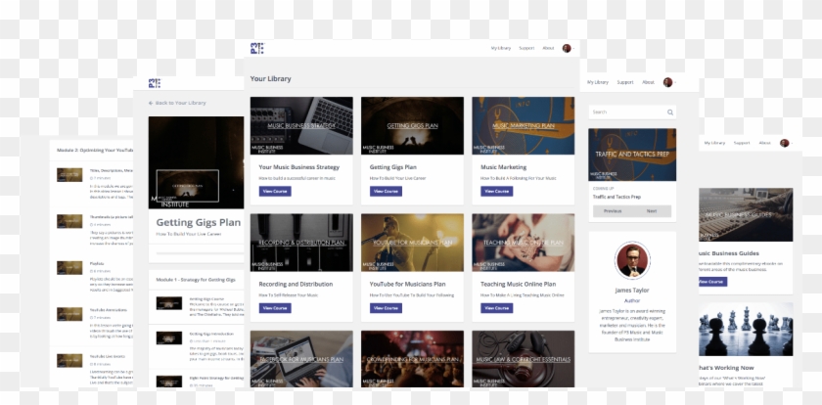The height and width of the screenshot is (405, 822).
Task: Click James Taylor's circular author photo
Action: click(632, 260)
